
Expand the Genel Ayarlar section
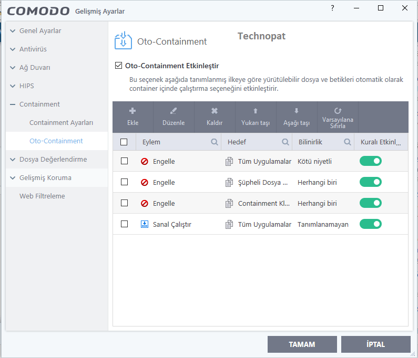13,31
